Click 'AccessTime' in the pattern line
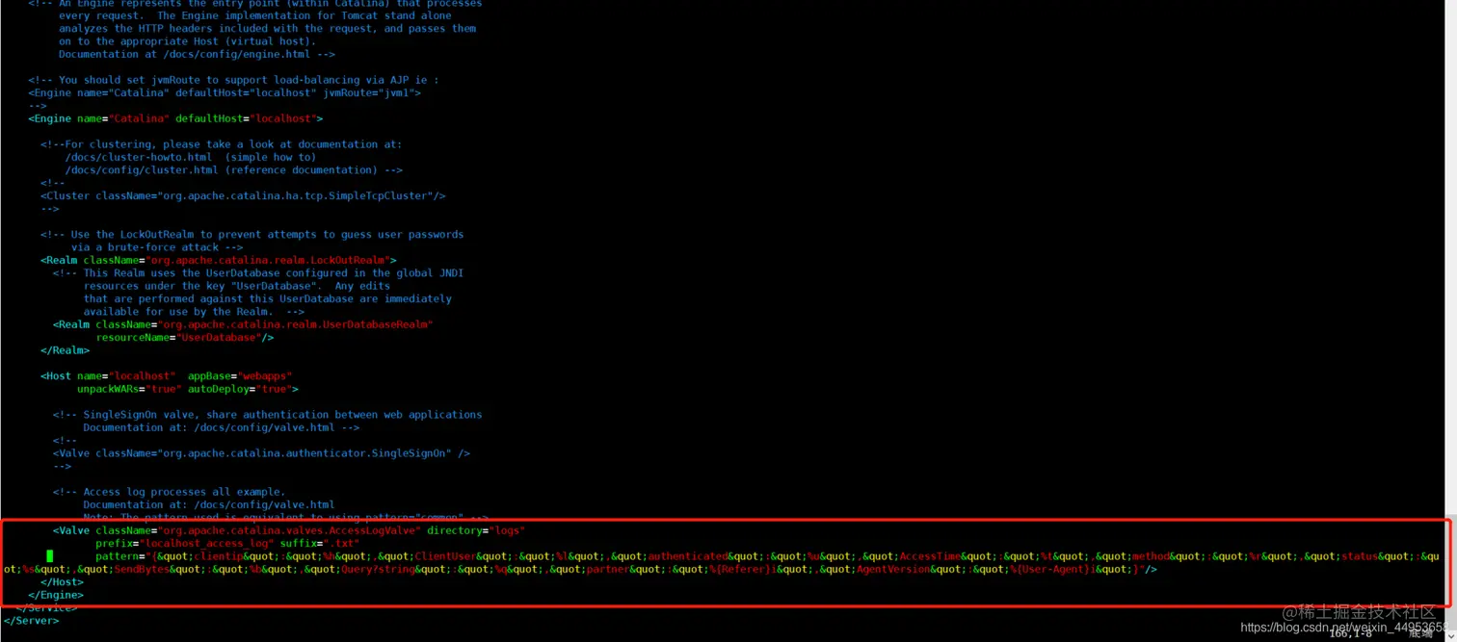The height and width of the screenshot is (642, 1457). point(930,556)
